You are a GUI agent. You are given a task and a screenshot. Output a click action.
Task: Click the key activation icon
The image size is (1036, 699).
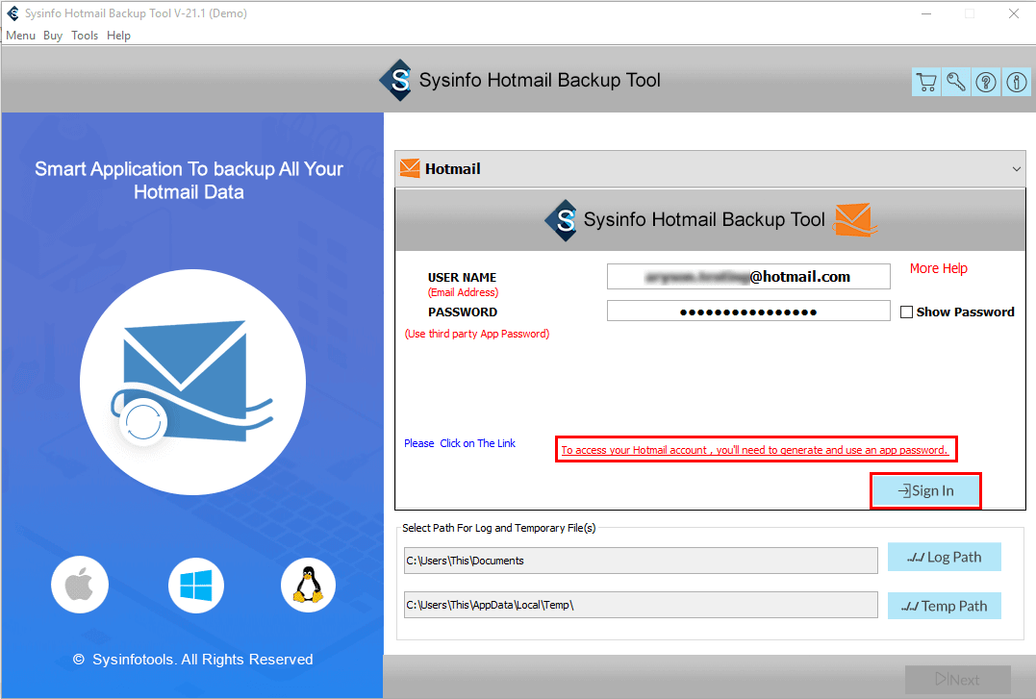[x=956, y=82]
